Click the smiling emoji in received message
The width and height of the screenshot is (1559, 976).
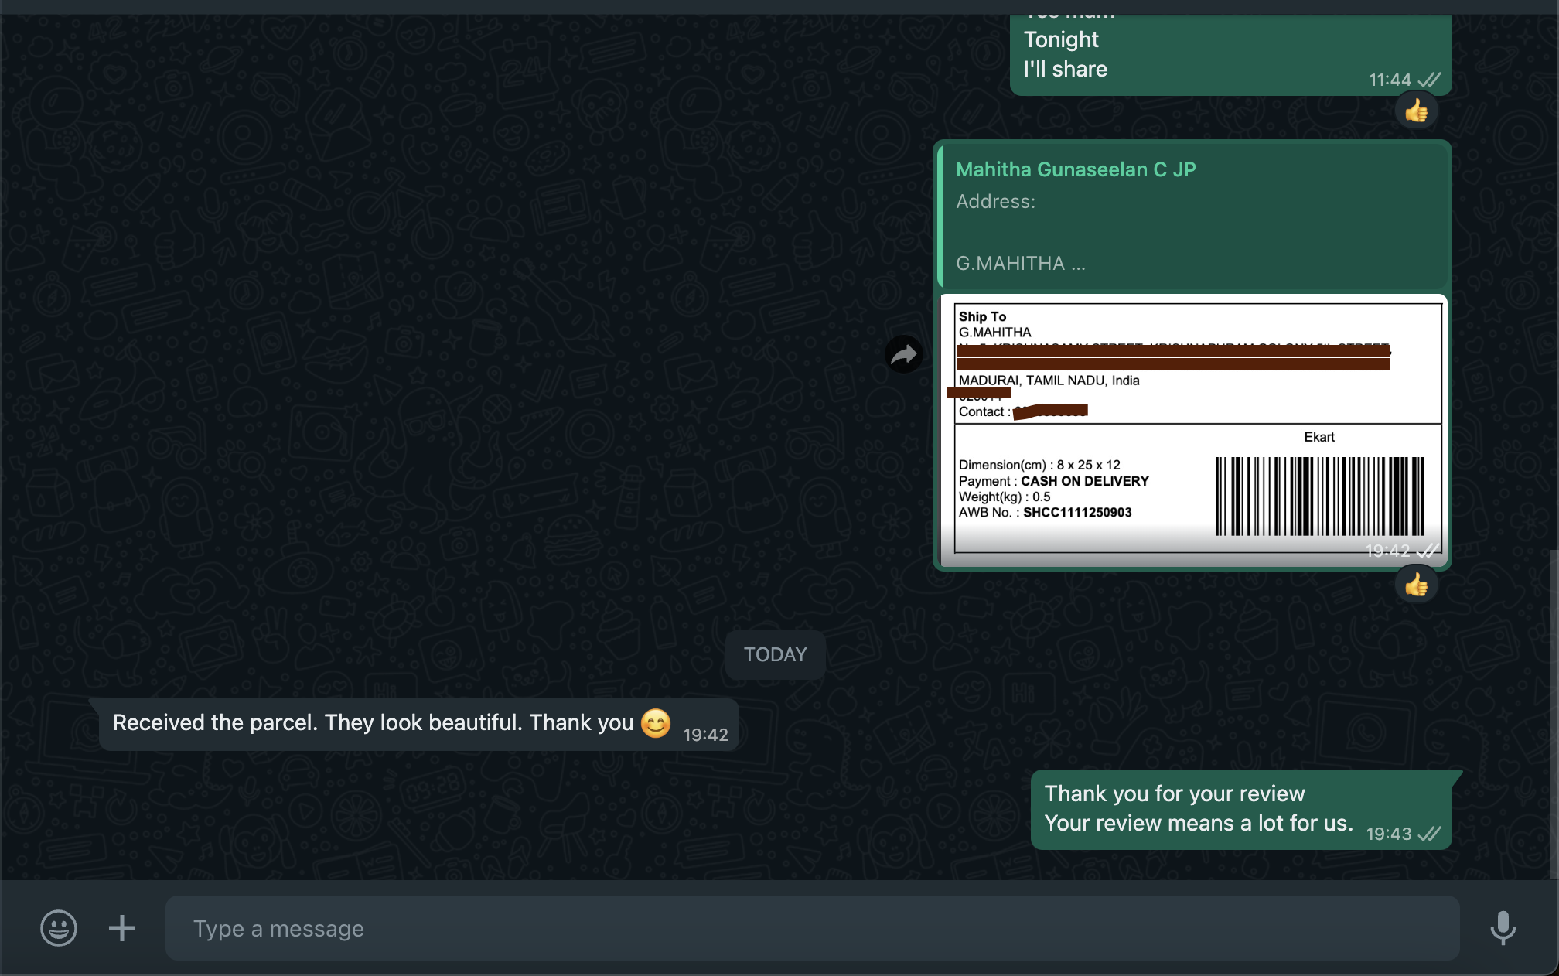tap(655, 723)
